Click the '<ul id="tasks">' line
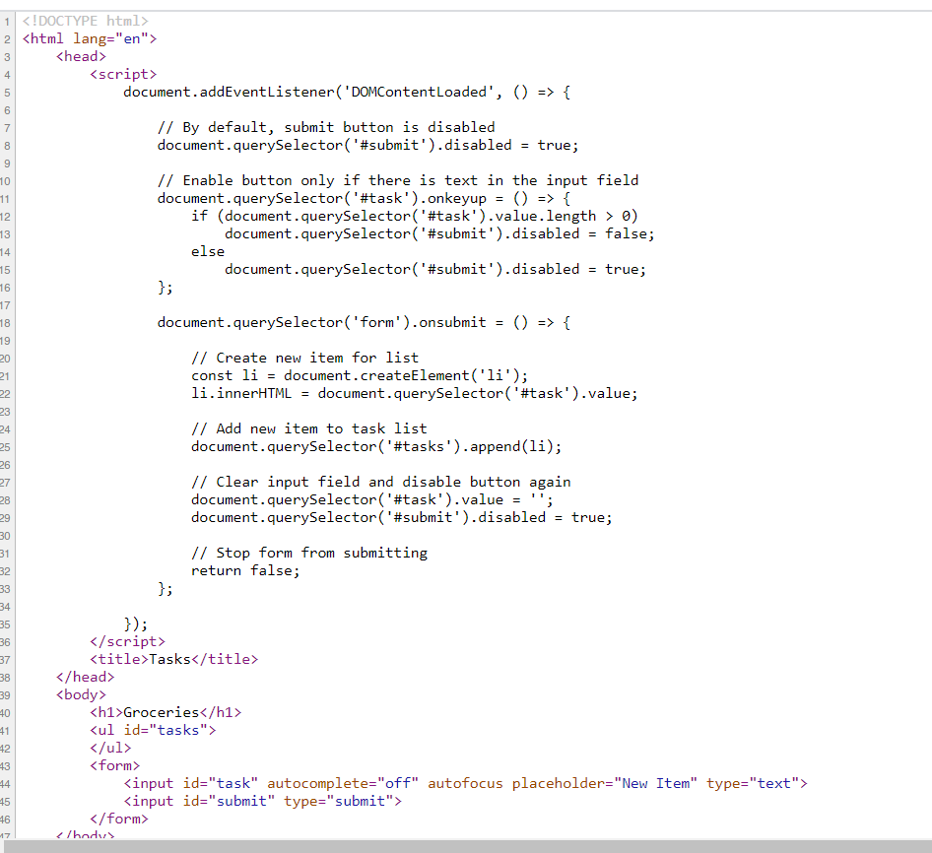Viewport: 932px width, 853px height. 154,730
